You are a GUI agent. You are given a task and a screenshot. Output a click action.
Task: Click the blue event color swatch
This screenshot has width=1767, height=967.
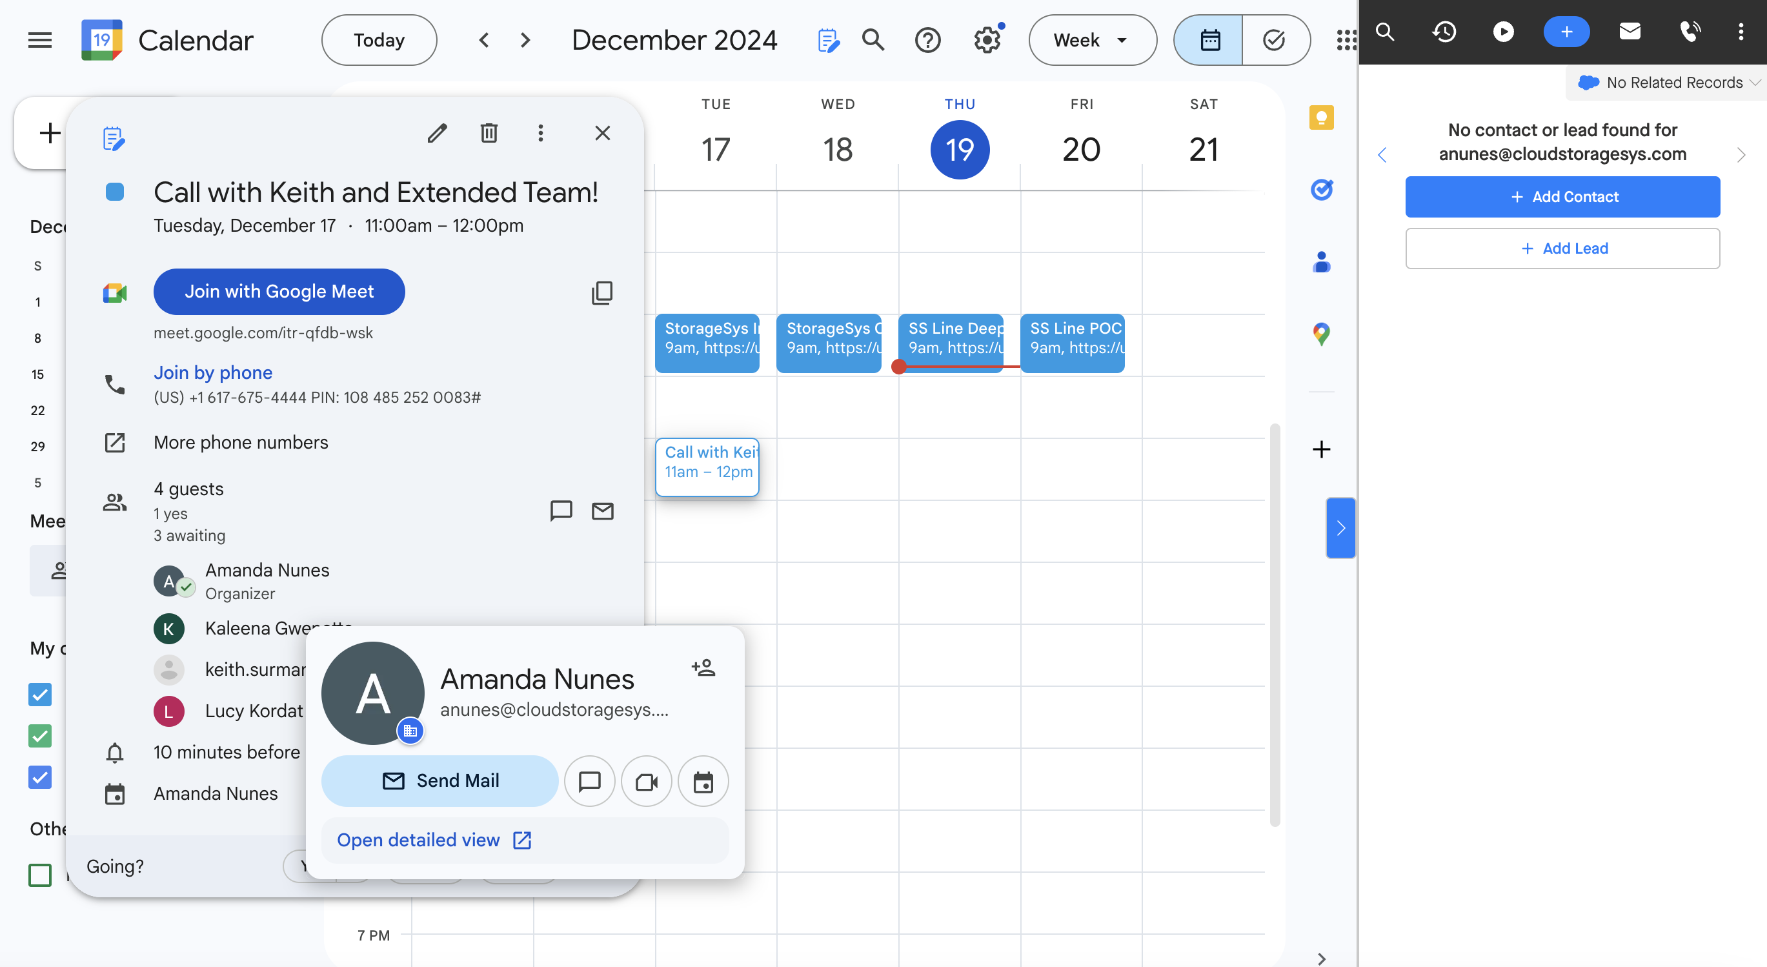(x=115, y=192)
